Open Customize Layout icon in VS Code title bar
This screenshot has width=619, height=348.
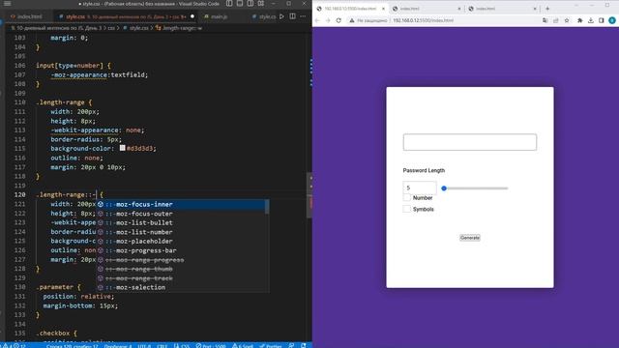point(261,4)
